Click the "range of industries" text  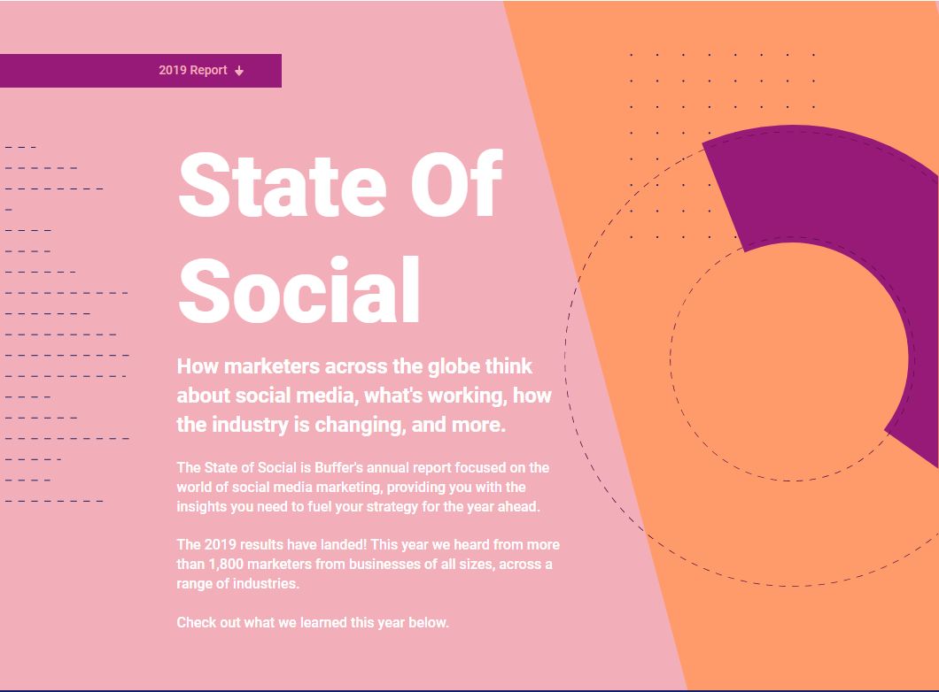(238, 583)
